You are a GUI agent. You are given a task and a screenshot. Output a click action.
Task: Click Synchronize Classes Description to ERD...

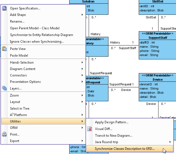[x=130, y=149]
